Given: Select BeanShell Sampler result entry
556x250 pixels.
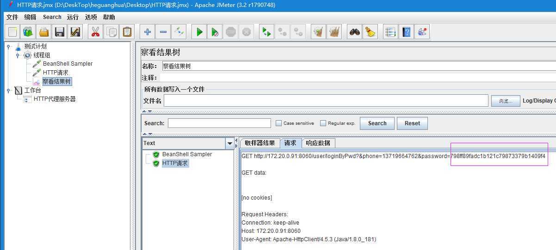Looking at the screenshot, I should (x=187, y=154).
